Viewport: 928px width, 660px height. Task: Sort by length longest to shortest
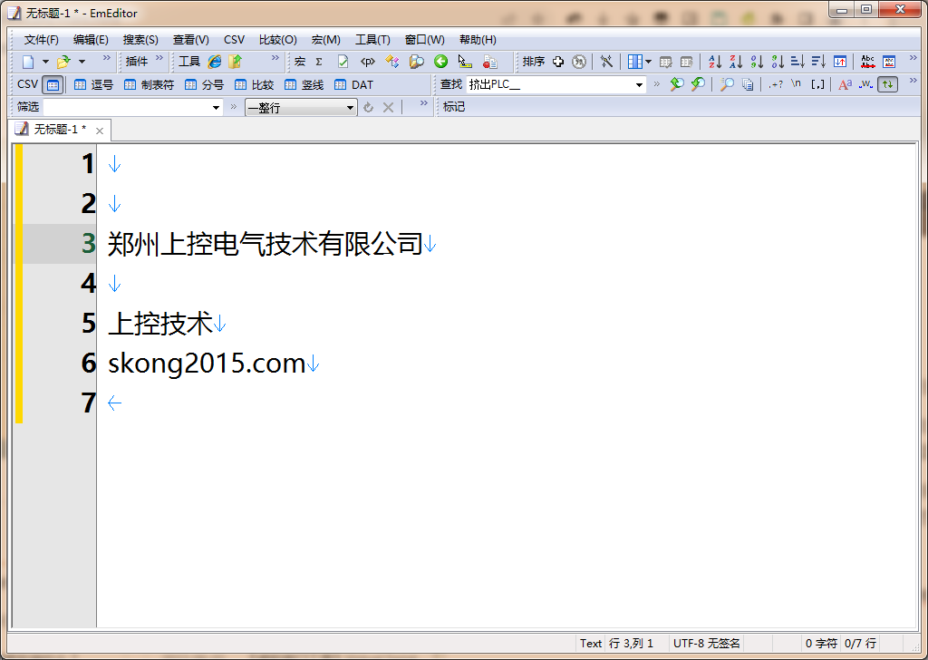[818, 62]
